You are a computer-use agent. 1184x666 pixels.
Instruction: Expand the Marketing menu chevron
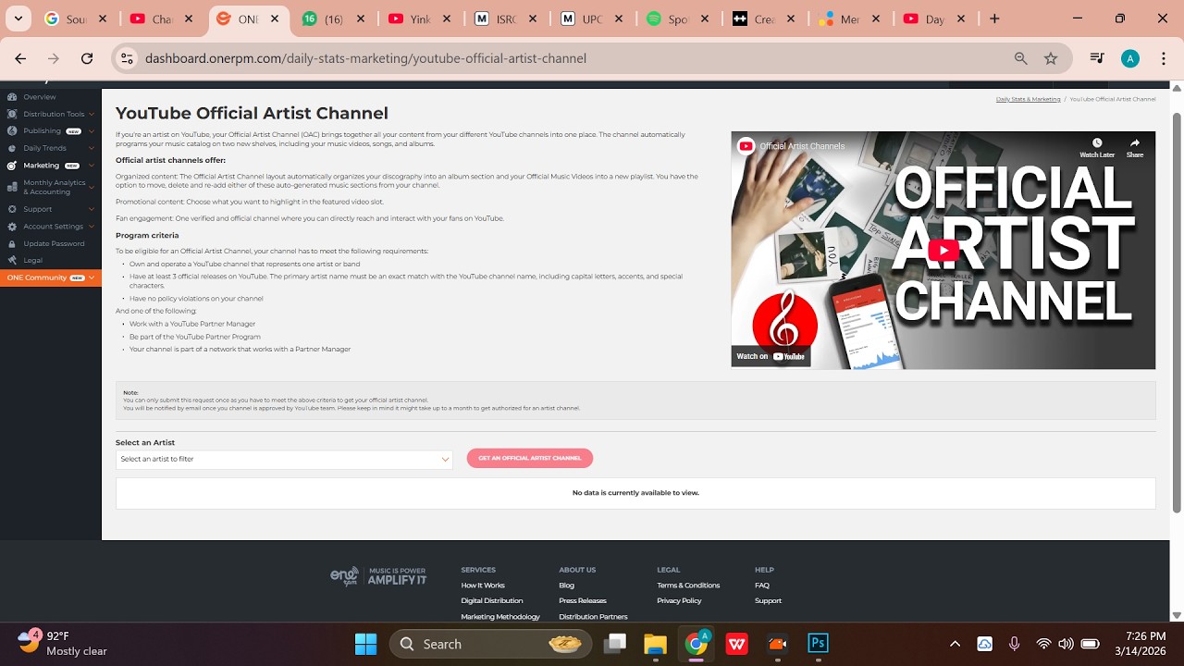[x=92, y=166]
